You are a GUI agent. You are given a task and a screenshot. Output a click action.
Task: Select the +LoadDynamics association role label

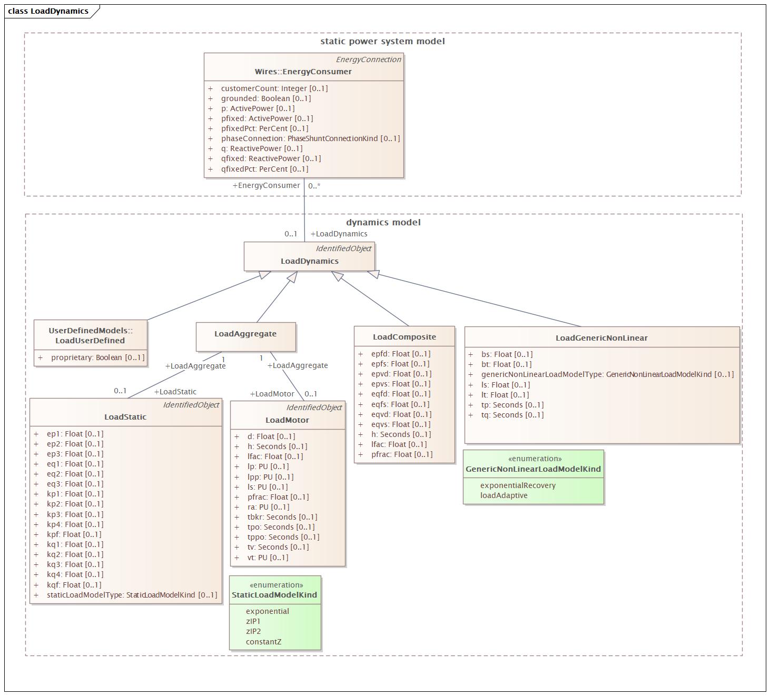click(x=339, y=234)
